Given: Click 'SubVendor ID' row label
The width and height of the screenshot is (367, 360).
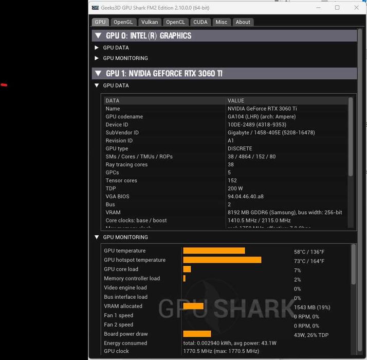Looking at the screenshot, I should click(x=122, y=132).
